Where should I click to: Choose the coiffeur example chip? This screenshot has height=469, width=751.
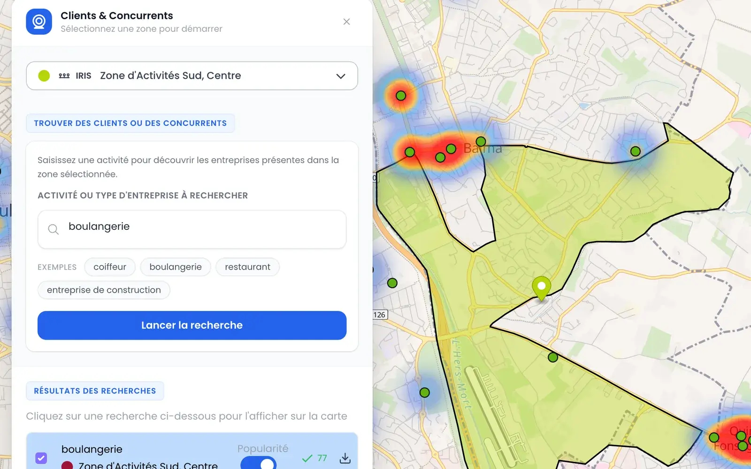coord(110,267)
